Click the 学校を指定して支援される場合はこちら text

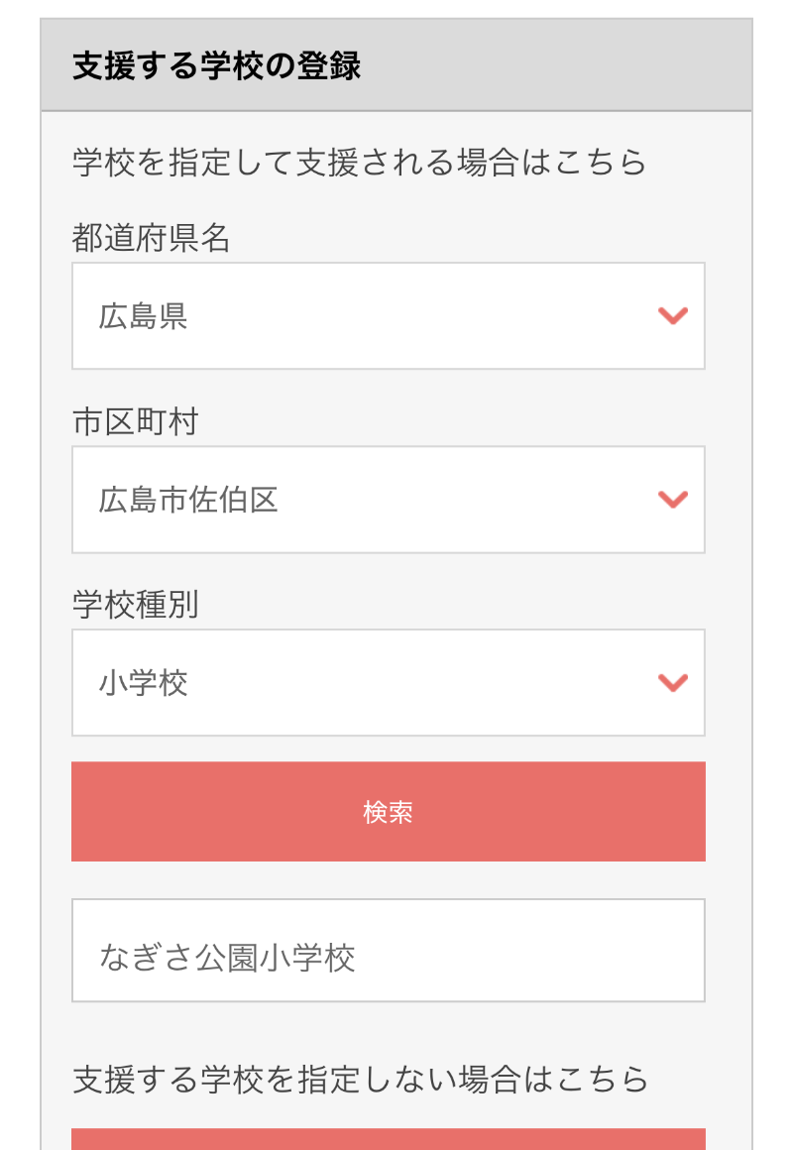coord(359,162)
